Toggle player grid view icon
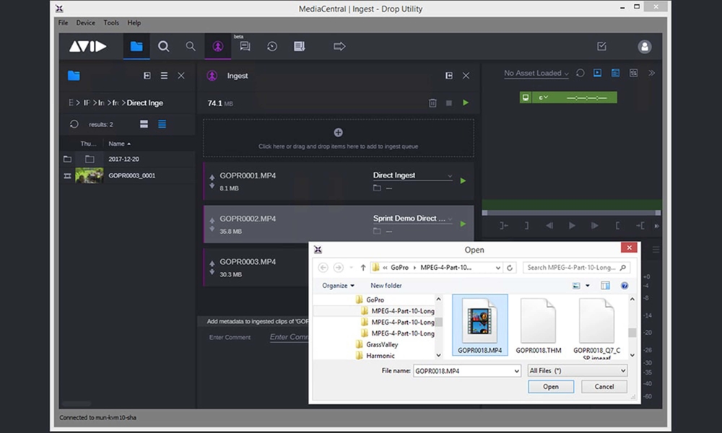Screen dimensions: 722x433 coord(634,73)
